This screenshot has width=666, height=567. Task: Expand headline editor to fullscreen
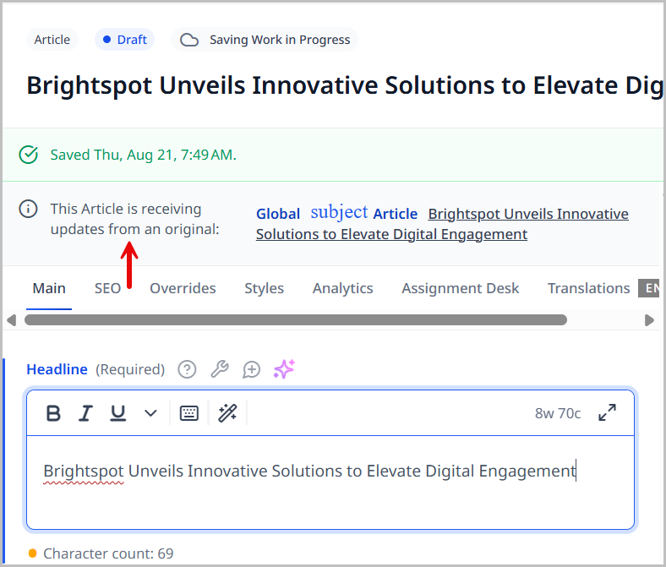607,413
